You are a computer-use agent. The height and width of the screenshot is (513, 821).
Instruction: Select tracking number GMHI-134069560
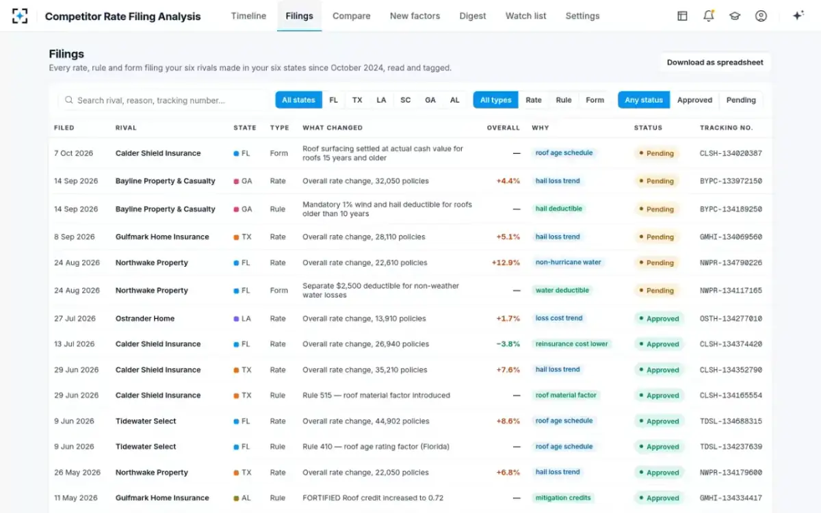click(731, 237)
